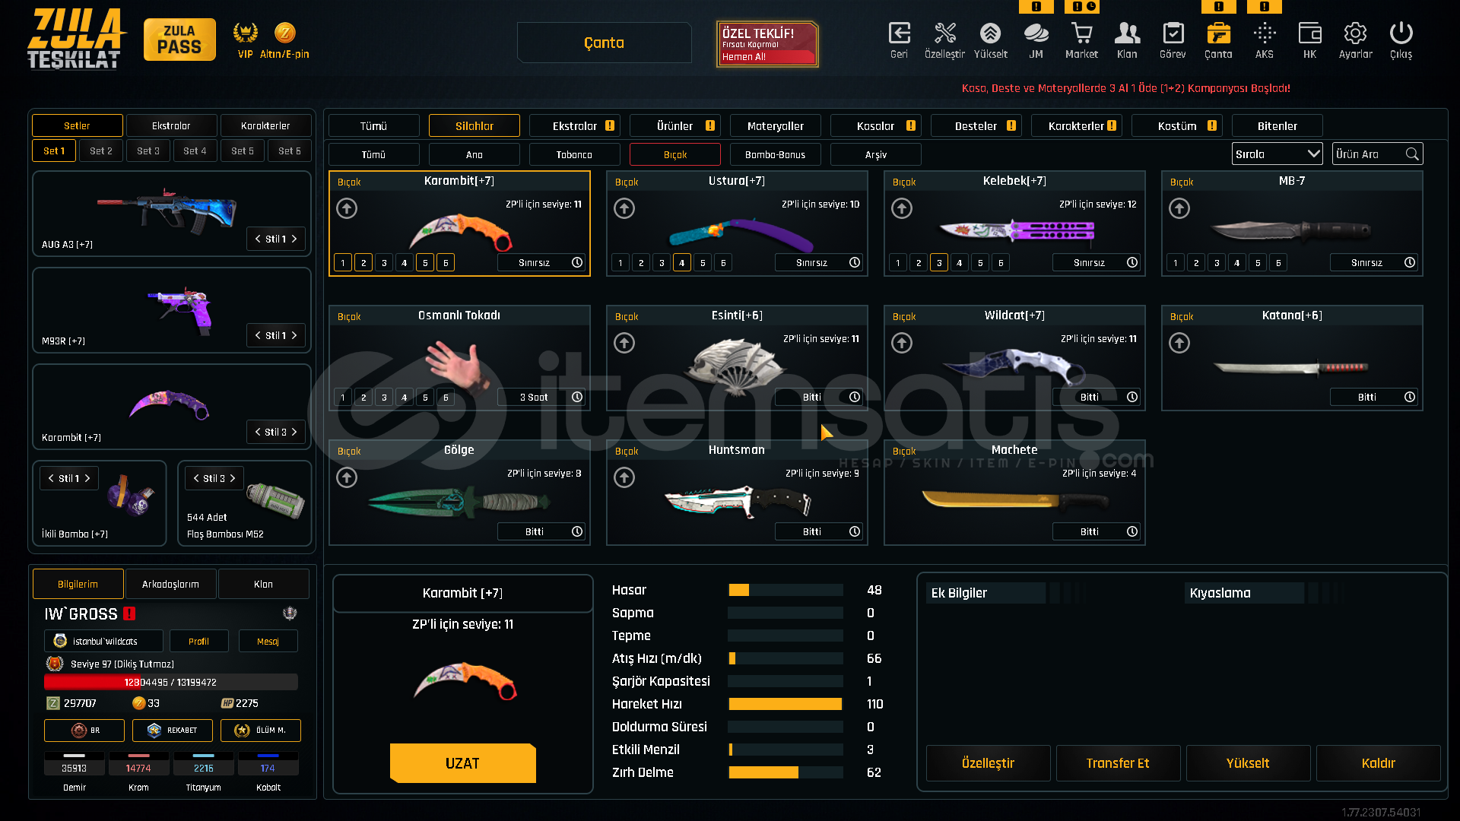Open the ZULA PASS button
Viewport: 1460px width, 821px height.
(179, 40)
